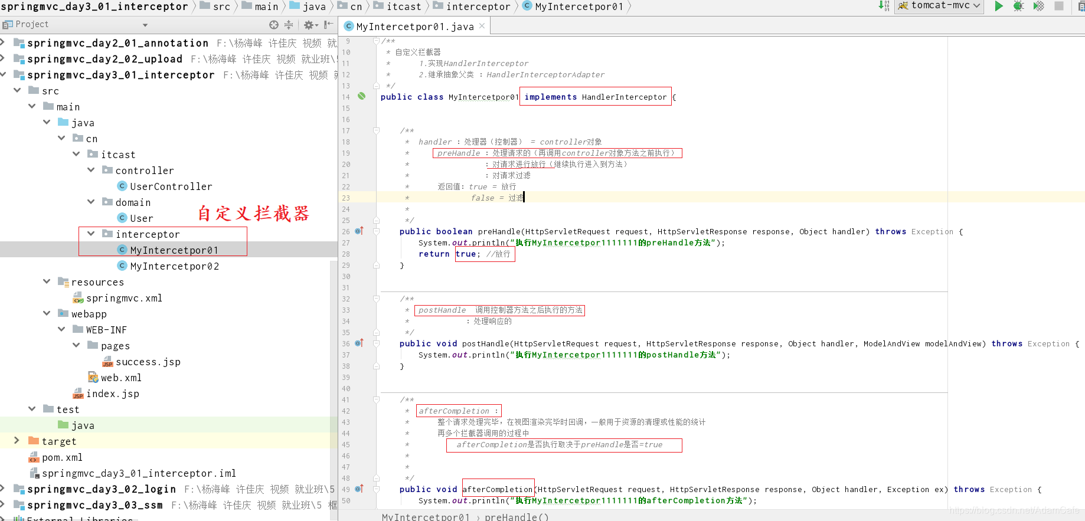Click preHandle() in bottom editor breadcrumb
The width and height of the screenshot is (1085, 521).
[x=517, y=516]
